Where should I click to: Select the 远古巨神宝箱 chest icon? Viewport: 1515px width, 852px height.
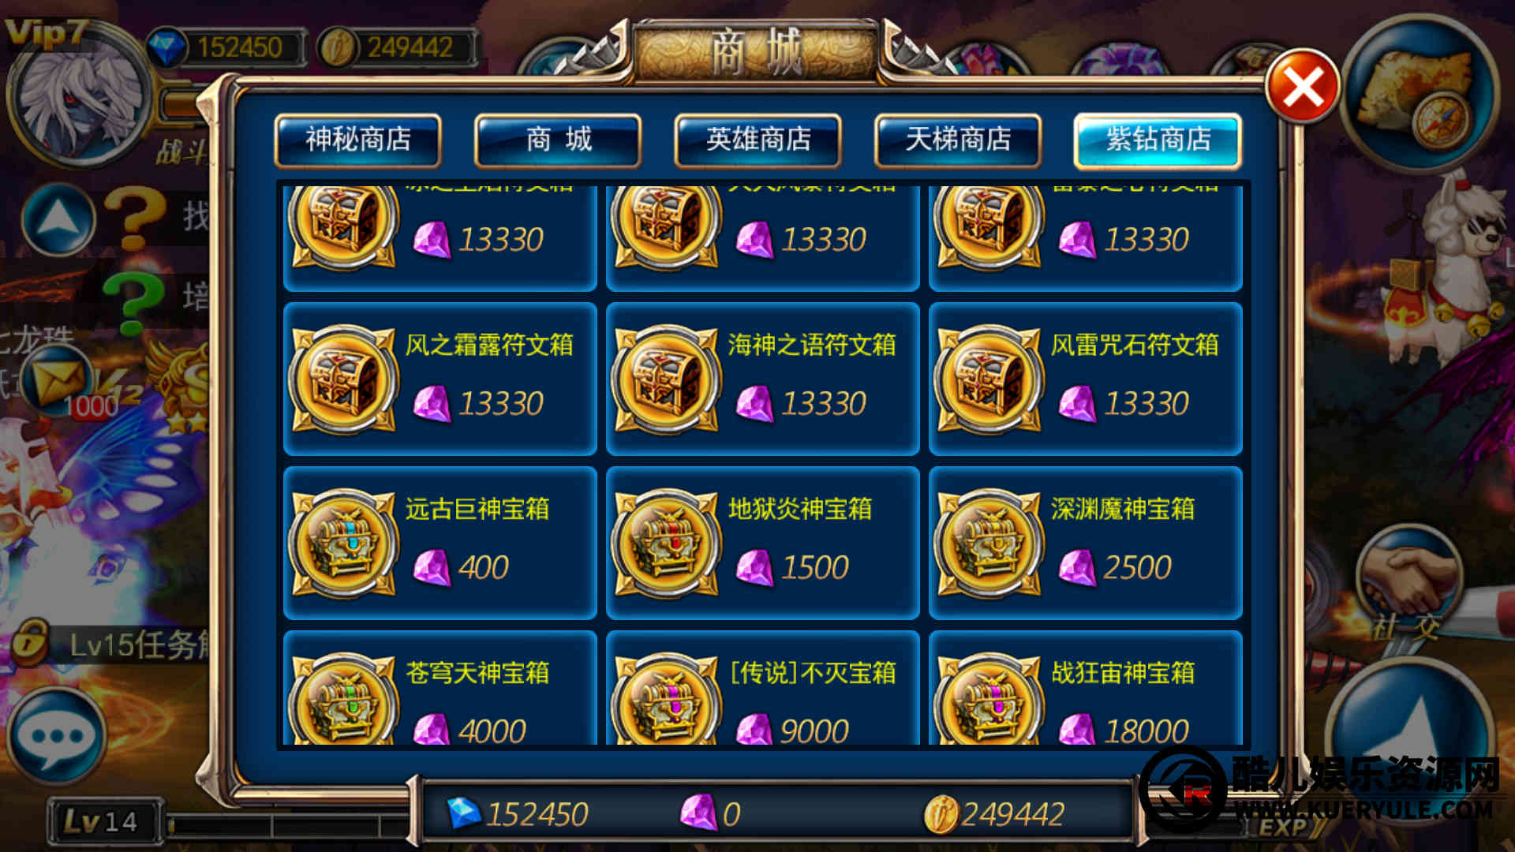click(x=343, y=544)
